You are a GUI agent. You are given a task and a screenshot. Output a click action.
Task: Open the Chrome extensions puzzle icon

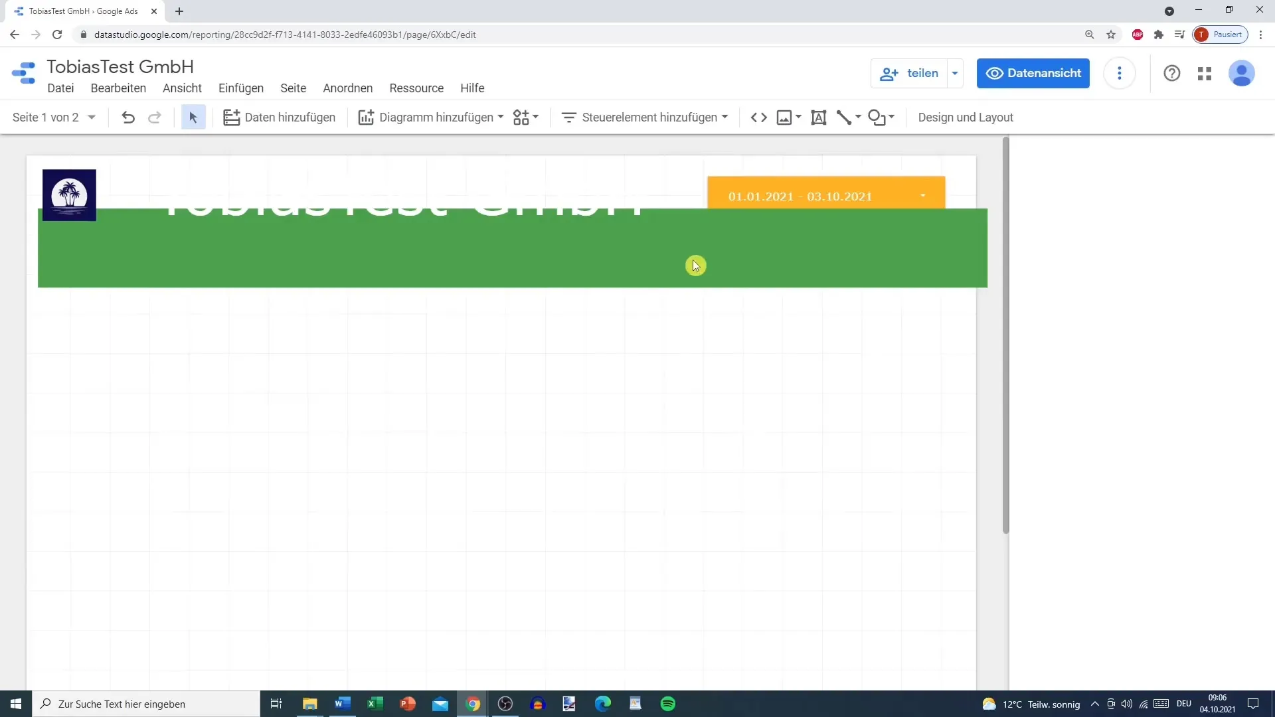[1159, 35]
